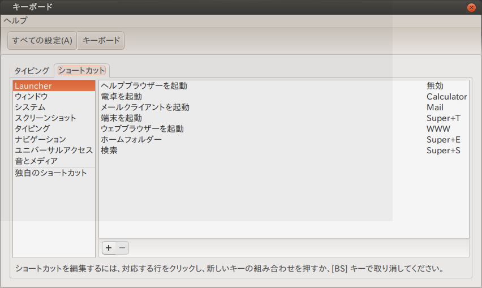The height and width of the screenshot is (288, 482).
Task: Select the ヘルプブラウザーを起動 row
Action: (284, 86)
